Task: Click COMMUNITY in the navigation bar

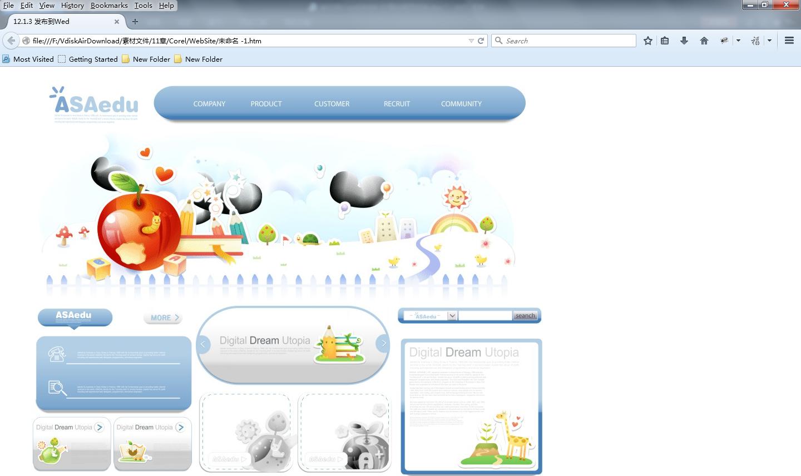Action: [461, 104]
